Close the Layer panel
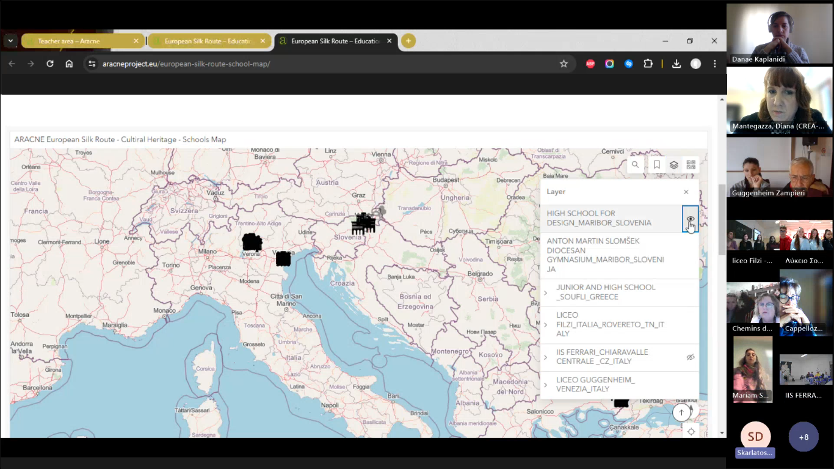Image resolution: width=834 pixels, height=469 pixels. pos(686,192)
